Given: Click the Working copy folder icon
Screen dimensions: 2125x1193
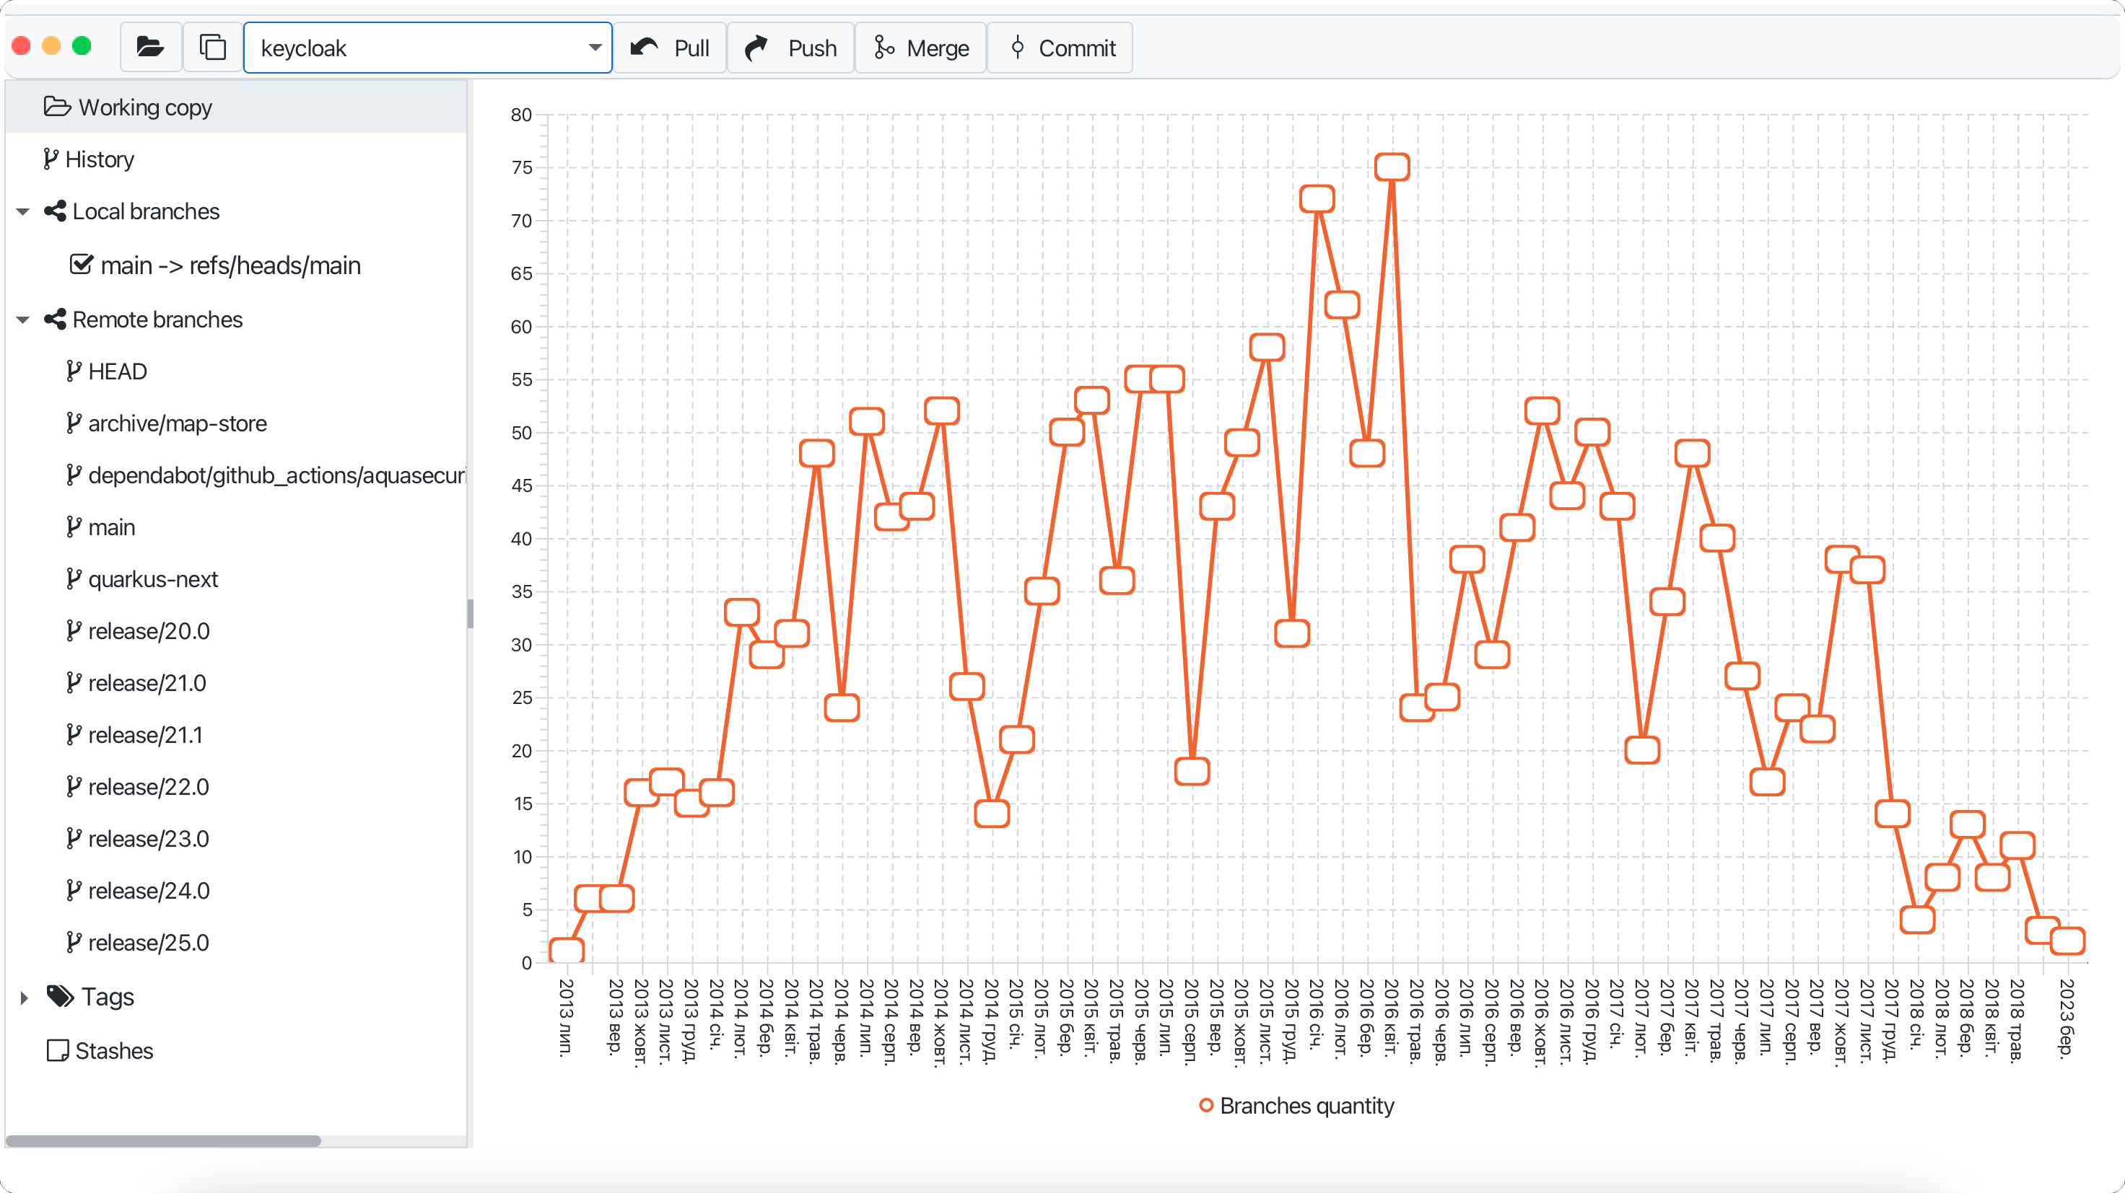Looking at the screenshot, I should point(57,106).
